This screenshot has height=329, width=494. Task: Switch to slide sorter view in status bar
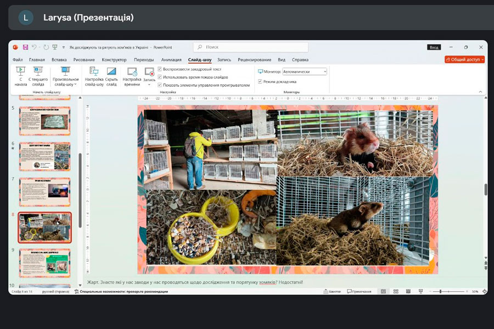395,291
